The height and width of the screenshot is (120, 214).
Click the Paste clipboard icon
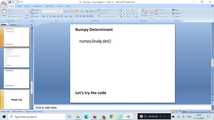pos(4,11)
